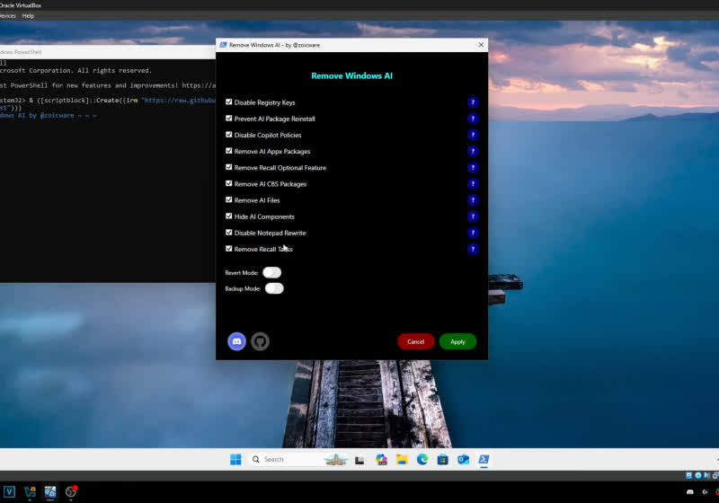Uncheck Disable Copilot Policies checkbox
This screenshot has width=719, height=503.
229,135
